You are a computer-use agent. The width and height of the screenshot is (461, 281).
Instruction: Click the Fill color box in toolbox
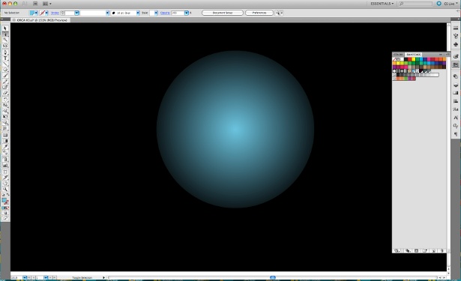point(4,201)
